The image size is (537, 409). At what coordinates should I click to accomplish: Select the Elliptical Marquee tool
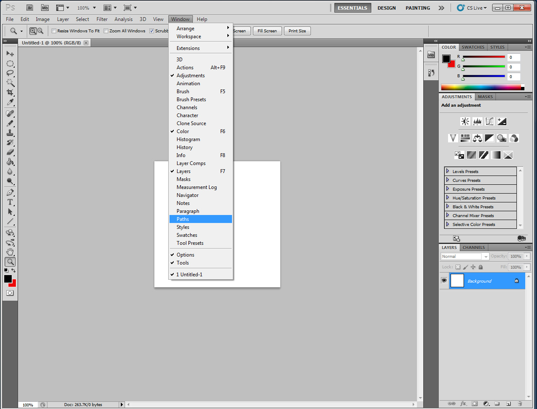tap(10, 64)
